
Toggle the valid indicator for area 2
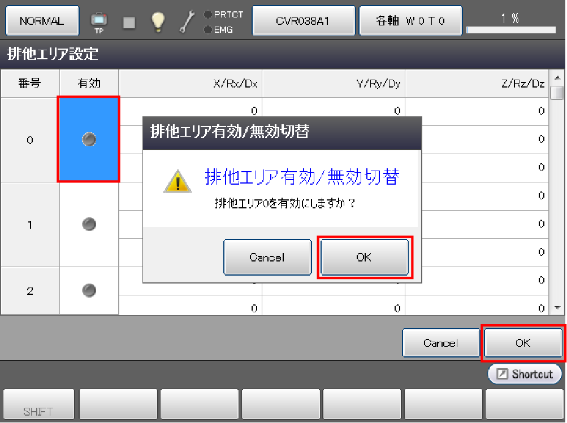coord(89,290)
